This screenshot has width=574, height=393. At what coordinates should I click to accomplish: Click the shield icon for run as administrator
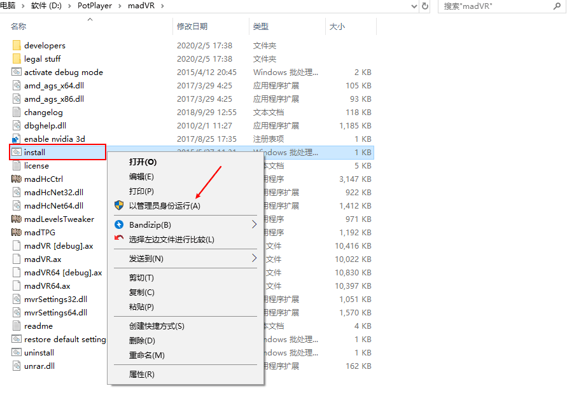pos(119,205)
